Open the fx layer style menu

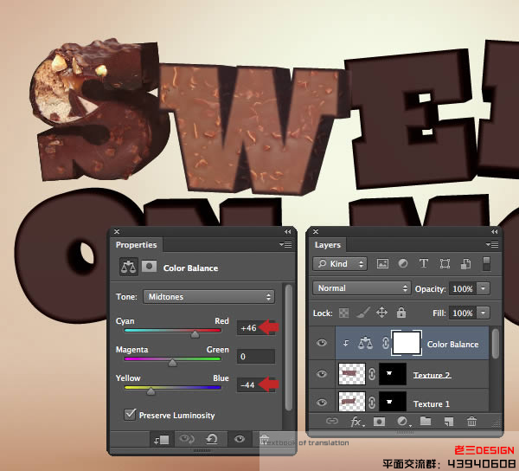click(x=356, y=422)
